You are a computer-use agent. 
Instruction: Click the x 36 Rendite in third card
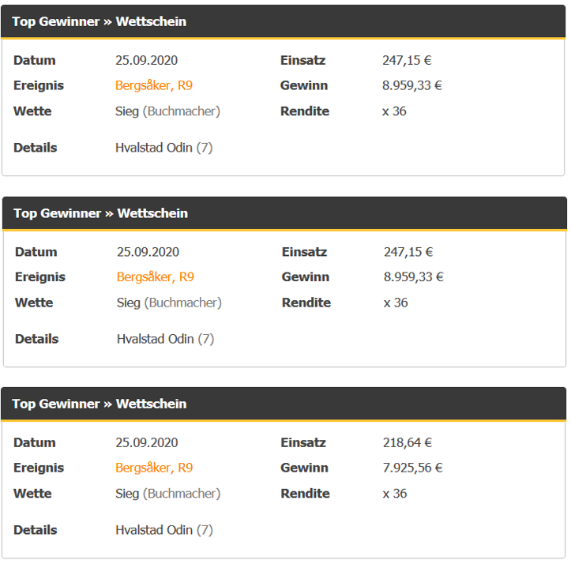[395, 494]
